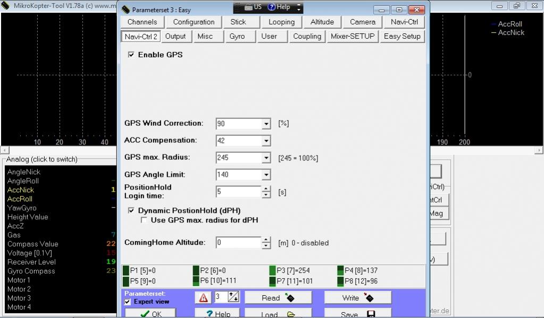Image resolution: width=544 pixels, height=318 pixels.
Task: Toggle the Expert view checkbox
Action: point(128,302)
